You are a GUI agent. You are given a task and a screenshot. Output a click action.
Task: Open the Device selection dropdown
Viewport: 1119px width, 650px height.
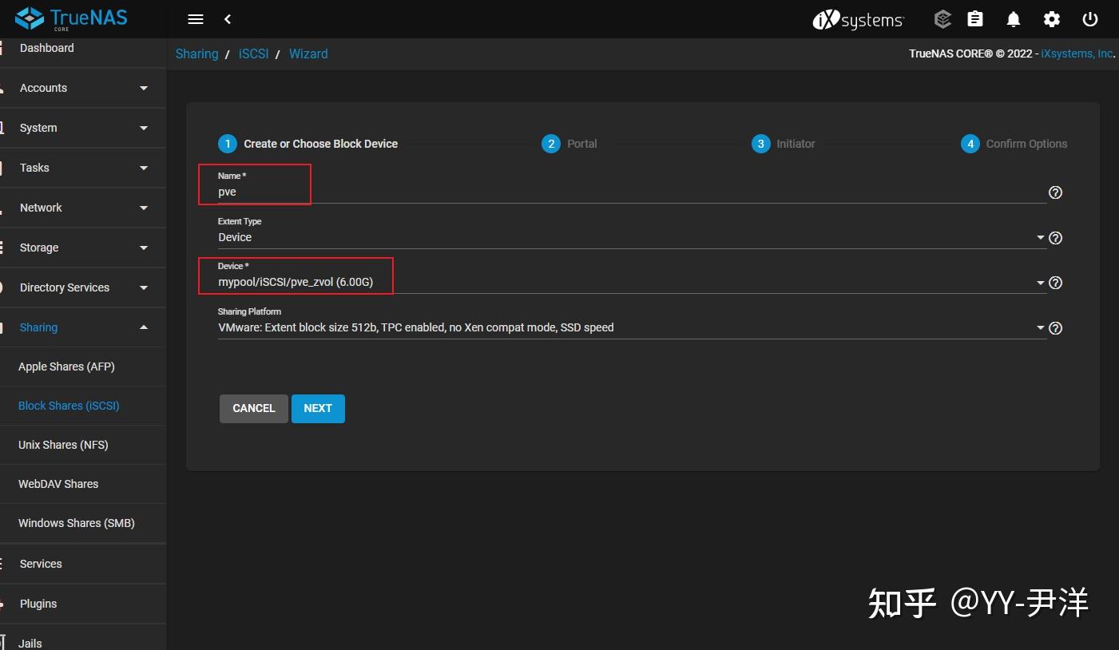1040,282
